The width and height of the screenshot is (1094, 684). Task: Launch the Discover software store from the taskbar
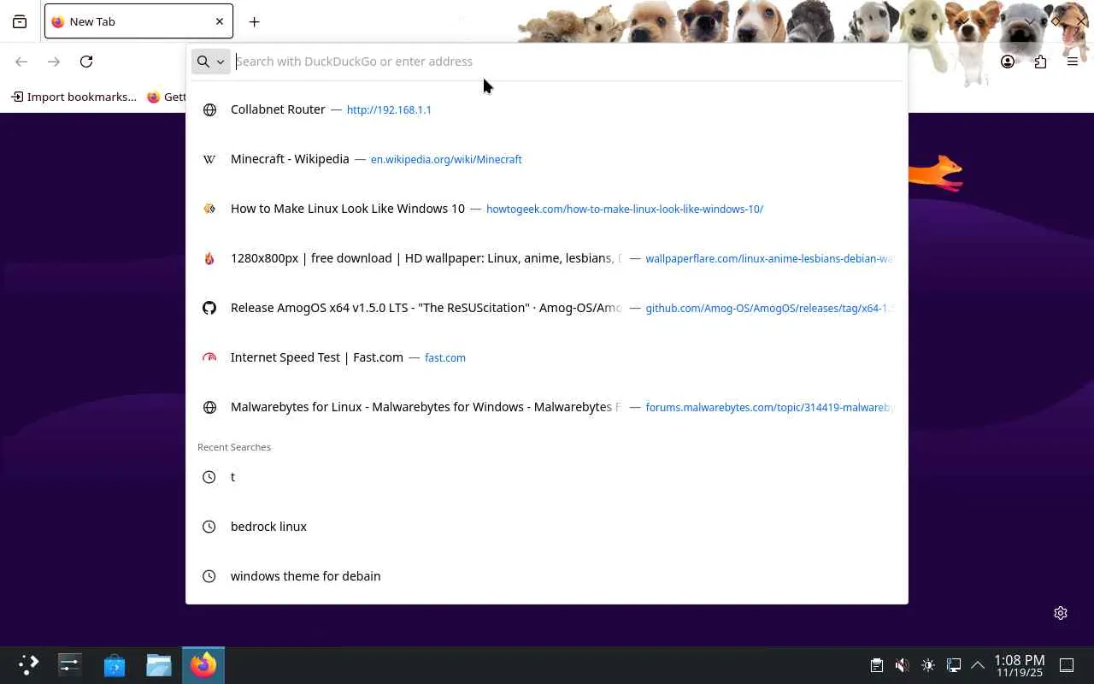(115, 665)
